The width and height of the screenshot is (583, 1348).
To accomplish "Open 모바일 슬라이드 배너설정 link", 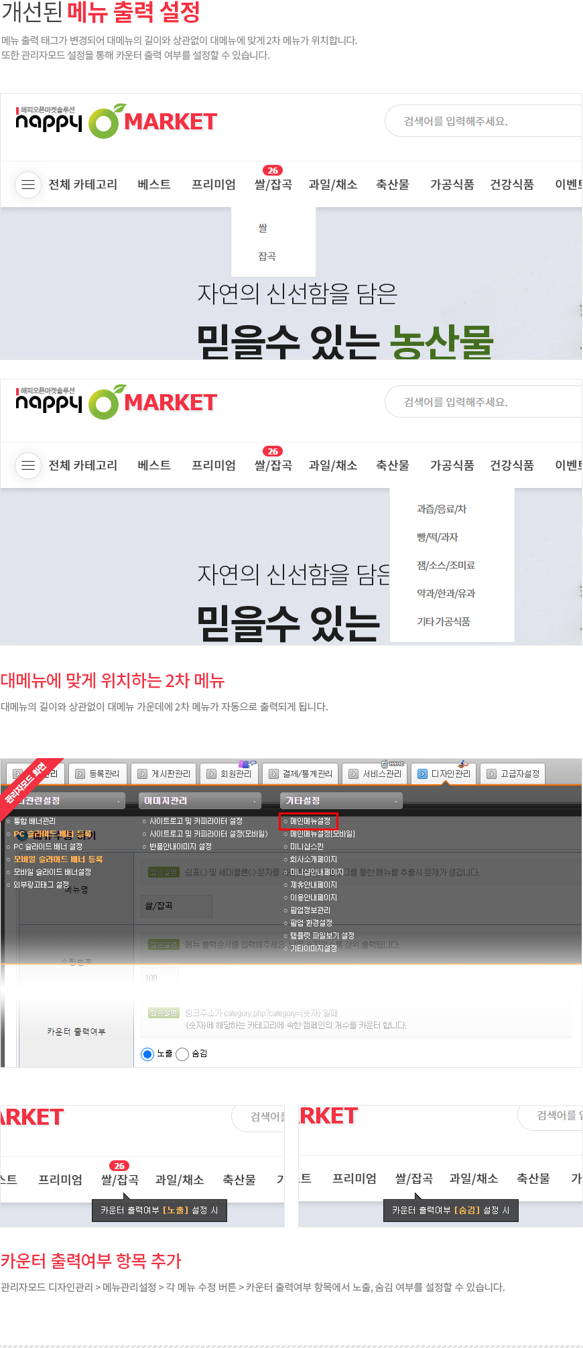I will 52,872.
